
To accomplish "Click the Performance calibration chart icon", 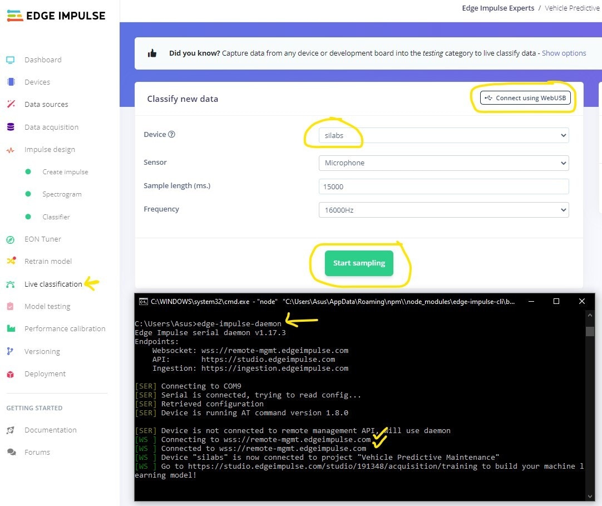I will (x=11, y=328).
